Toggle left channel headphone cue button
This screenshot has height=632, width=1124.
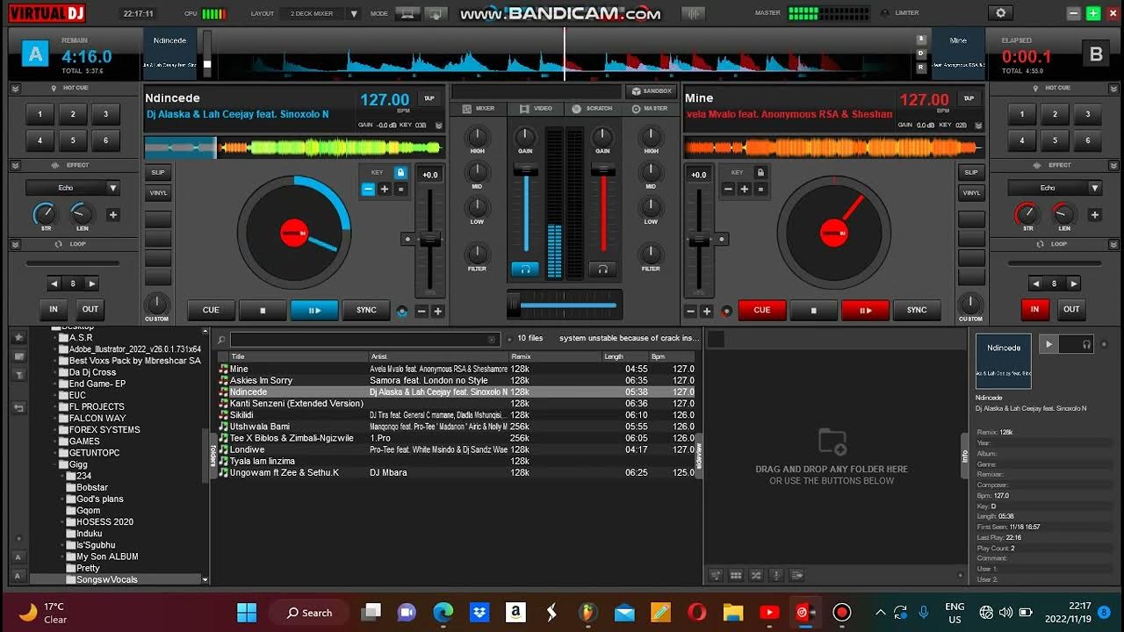[525, 269]
